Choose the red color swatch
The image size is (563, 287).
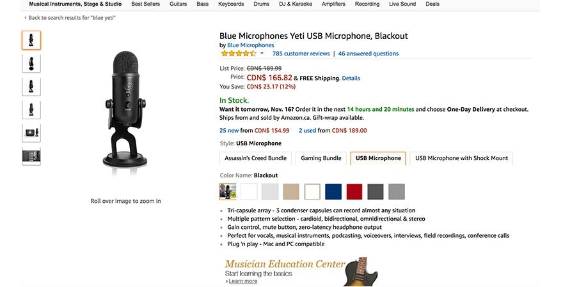(x=354, y=191)
